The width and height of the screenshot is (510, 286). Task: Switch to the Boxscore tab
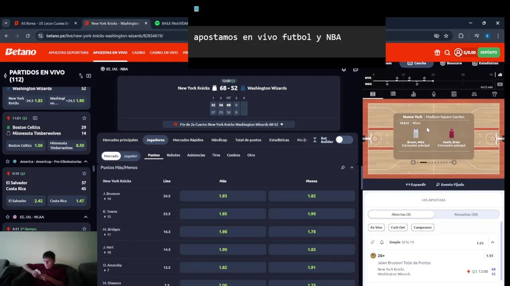click(451, 63)
